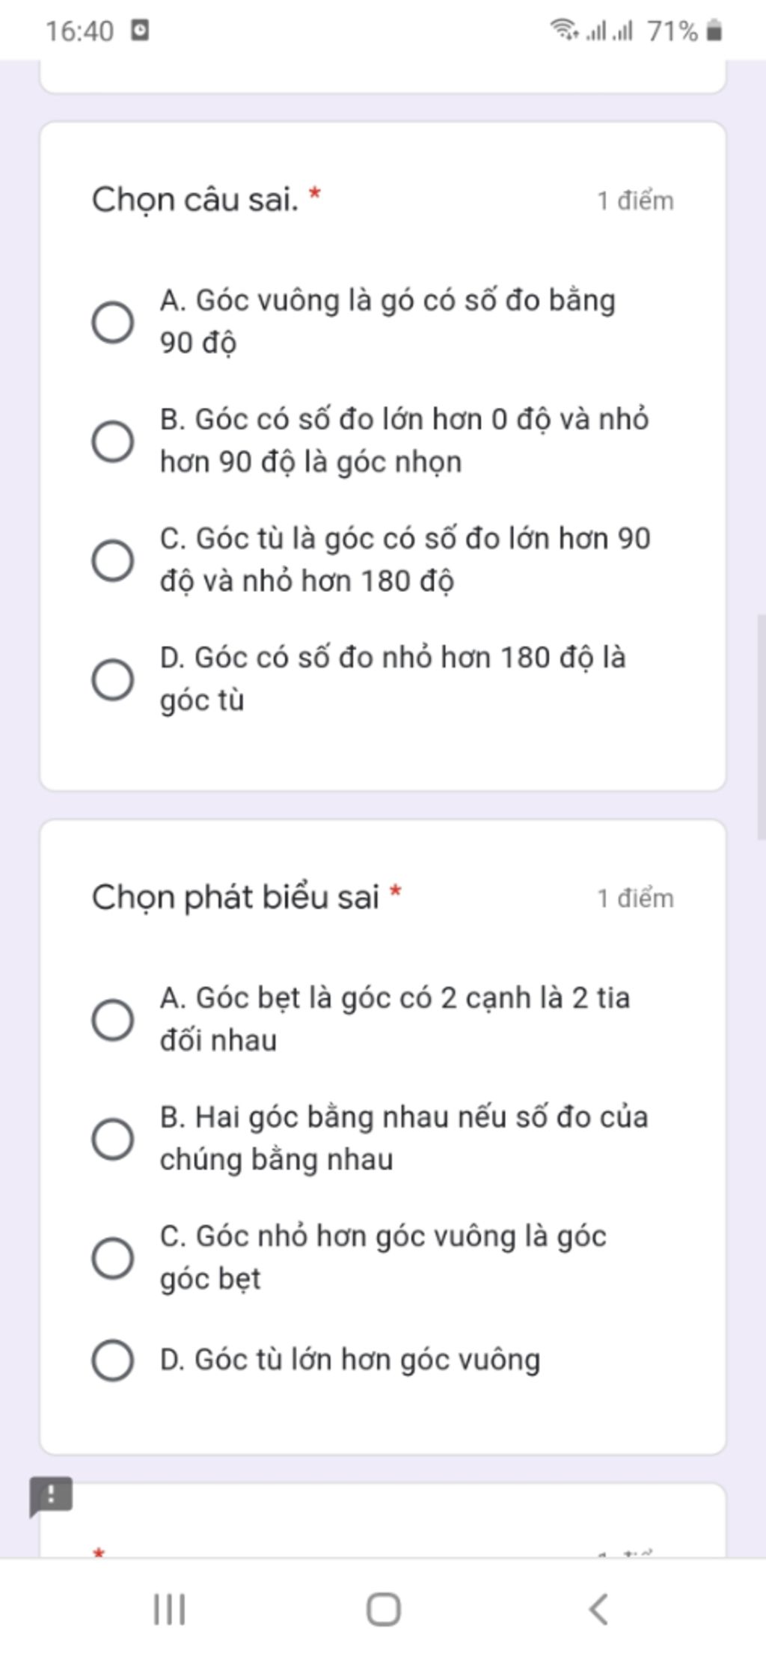Image resolution: width=766 pixels, height=1659 pixels.
Task: Open recent apps via three-bar icon
Action: [x=169, y=1609]
